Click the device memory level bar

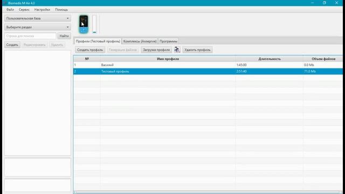(94, 24)
